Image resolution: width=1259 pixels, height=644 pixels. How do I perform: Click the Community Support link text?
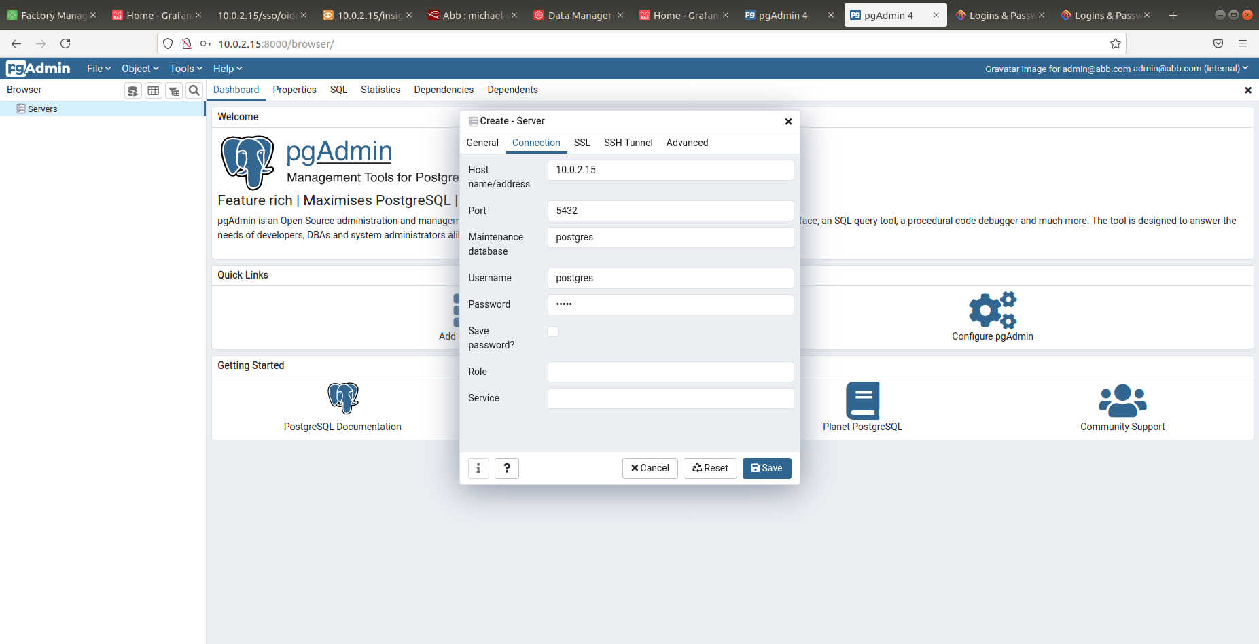pyautogui.click(x=1122, y=427)
